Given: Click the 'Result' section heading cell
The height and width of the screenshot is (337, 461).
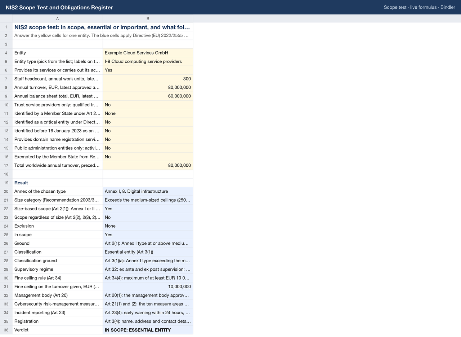Looking at the screenshot, I should pyautogui.click(x=58, y=183).
